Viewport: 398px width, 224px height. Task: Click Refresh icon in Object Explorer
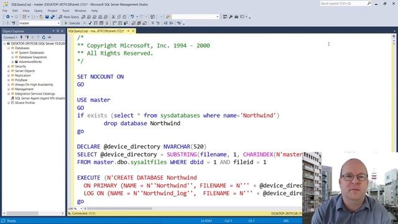pyautogui.click(x=44, y=37)
